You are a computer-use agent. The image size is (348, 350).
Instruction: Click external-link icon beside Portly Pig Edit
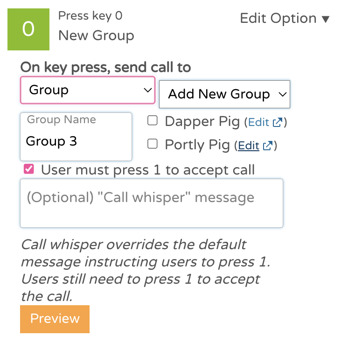pyautogui.click(x=267, y=146)
